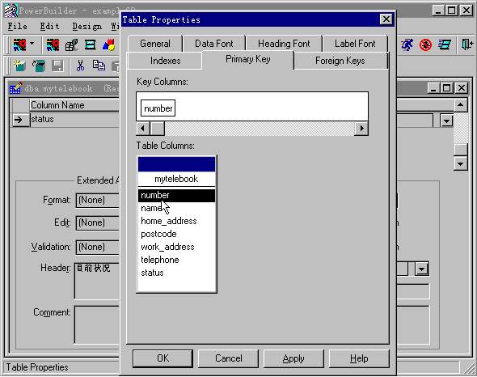
Task: Open the Indexes tab
Action: coord(165,61)
